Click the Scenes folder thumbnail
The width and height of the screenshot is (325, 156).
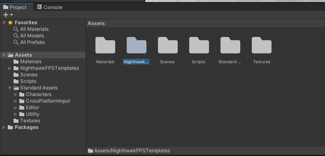pos(168,45)
